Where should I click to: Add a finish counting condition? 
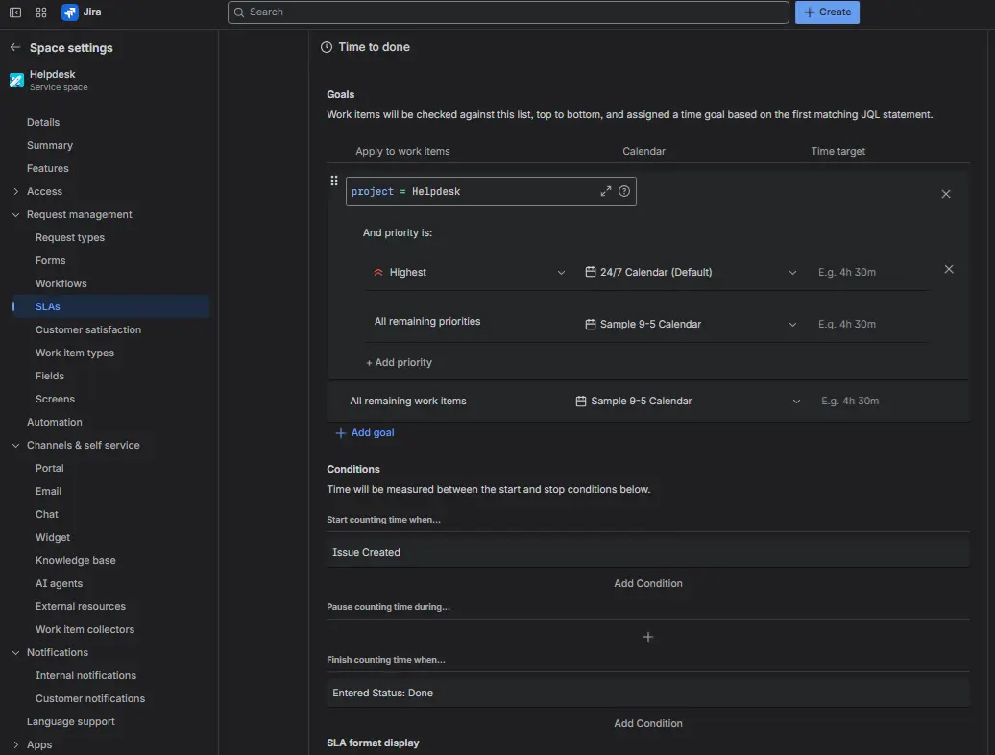(648, 723)
